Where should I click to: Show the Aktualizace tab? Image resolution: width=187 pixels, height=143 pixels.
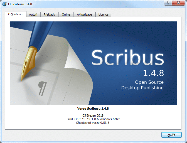[84, 14]
